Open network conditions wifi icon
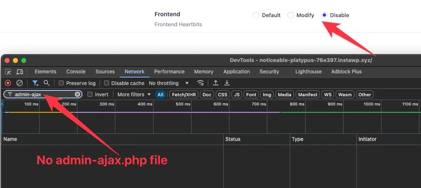Screen dimensions: 421x188 (x=200, y=83)
